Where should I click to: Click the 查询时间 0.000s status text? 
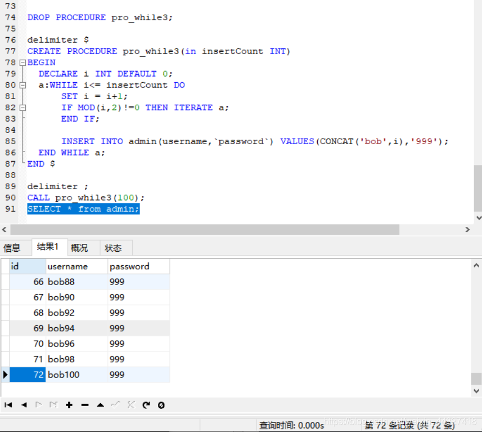291,426
